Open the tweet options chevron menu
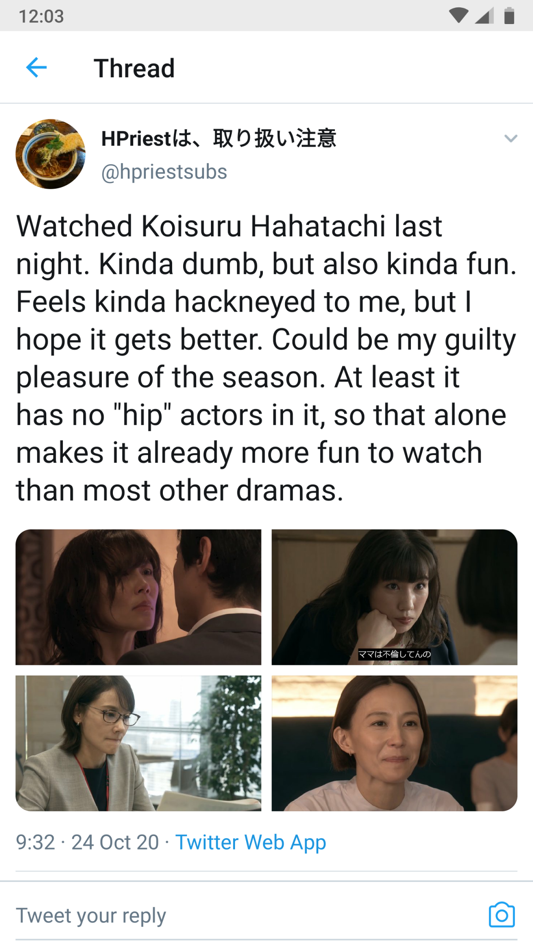The image size is (533, 947). click(510, 138)
